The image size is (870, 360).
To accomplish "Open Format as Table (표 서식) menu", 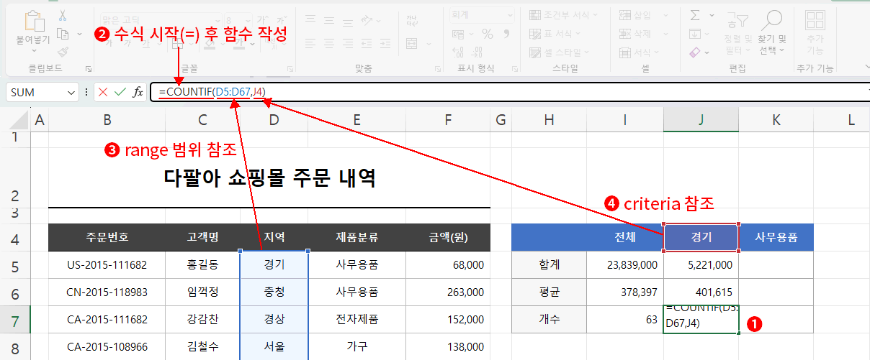I will [553, 33].
